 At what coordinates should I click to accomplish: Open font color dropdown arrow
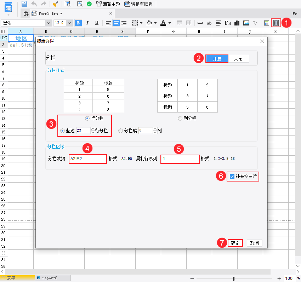click(x=170, y=23)
